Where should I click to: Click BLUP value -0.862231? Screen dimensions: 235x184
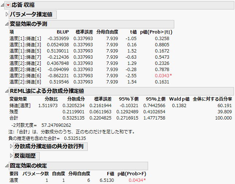tap(58, 76)
